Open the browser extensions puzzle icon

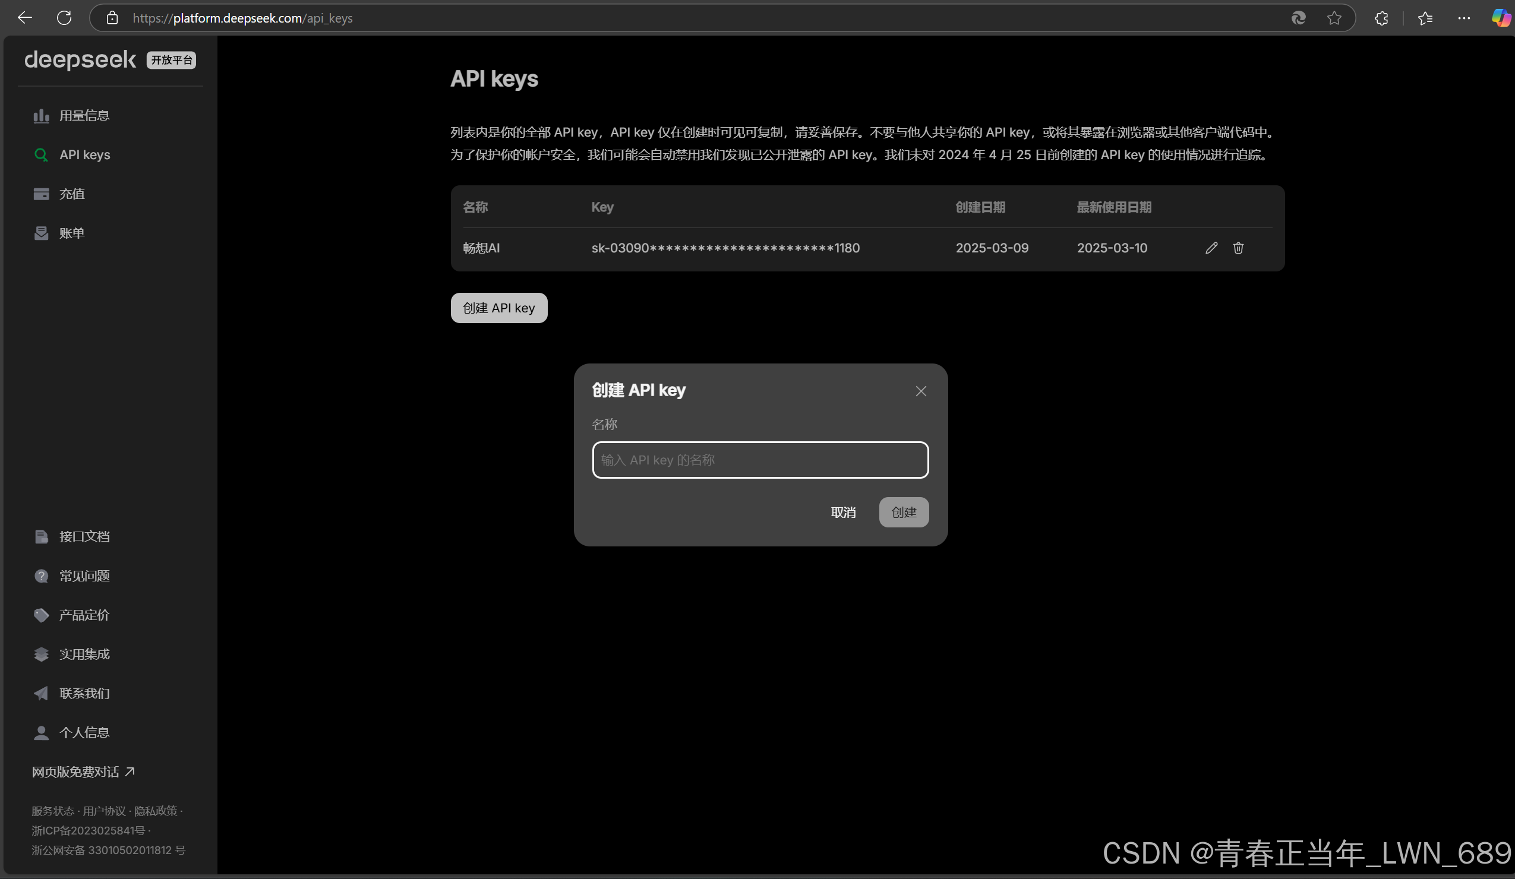[x=1381, y=18]
